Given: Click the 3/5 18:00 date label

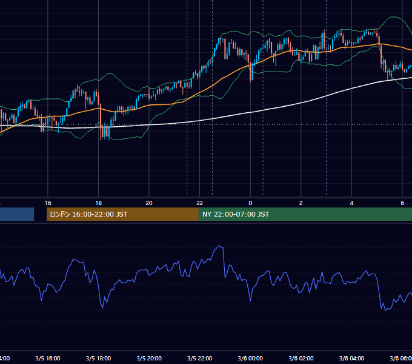Looking at the screenshot, I should pos(99,358).
